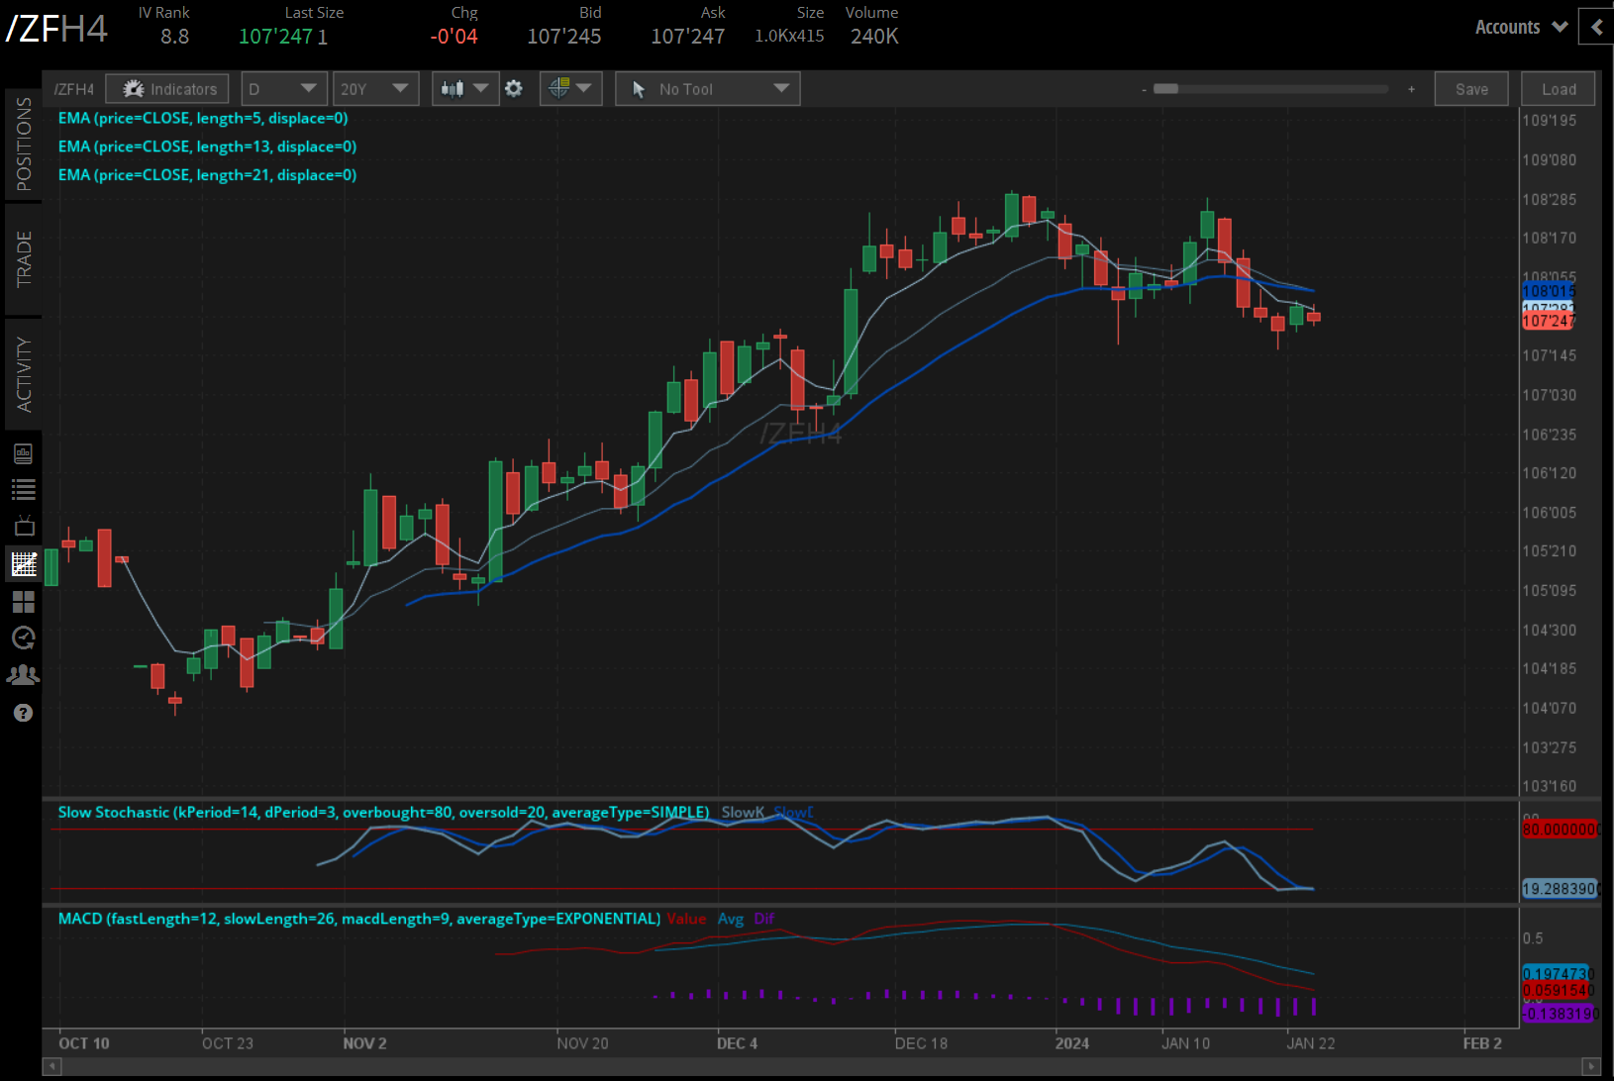The height and width of the screenshot is (1081, 1614).
Task: Collapse side panel with left chevron
Action: (1596, 27)
